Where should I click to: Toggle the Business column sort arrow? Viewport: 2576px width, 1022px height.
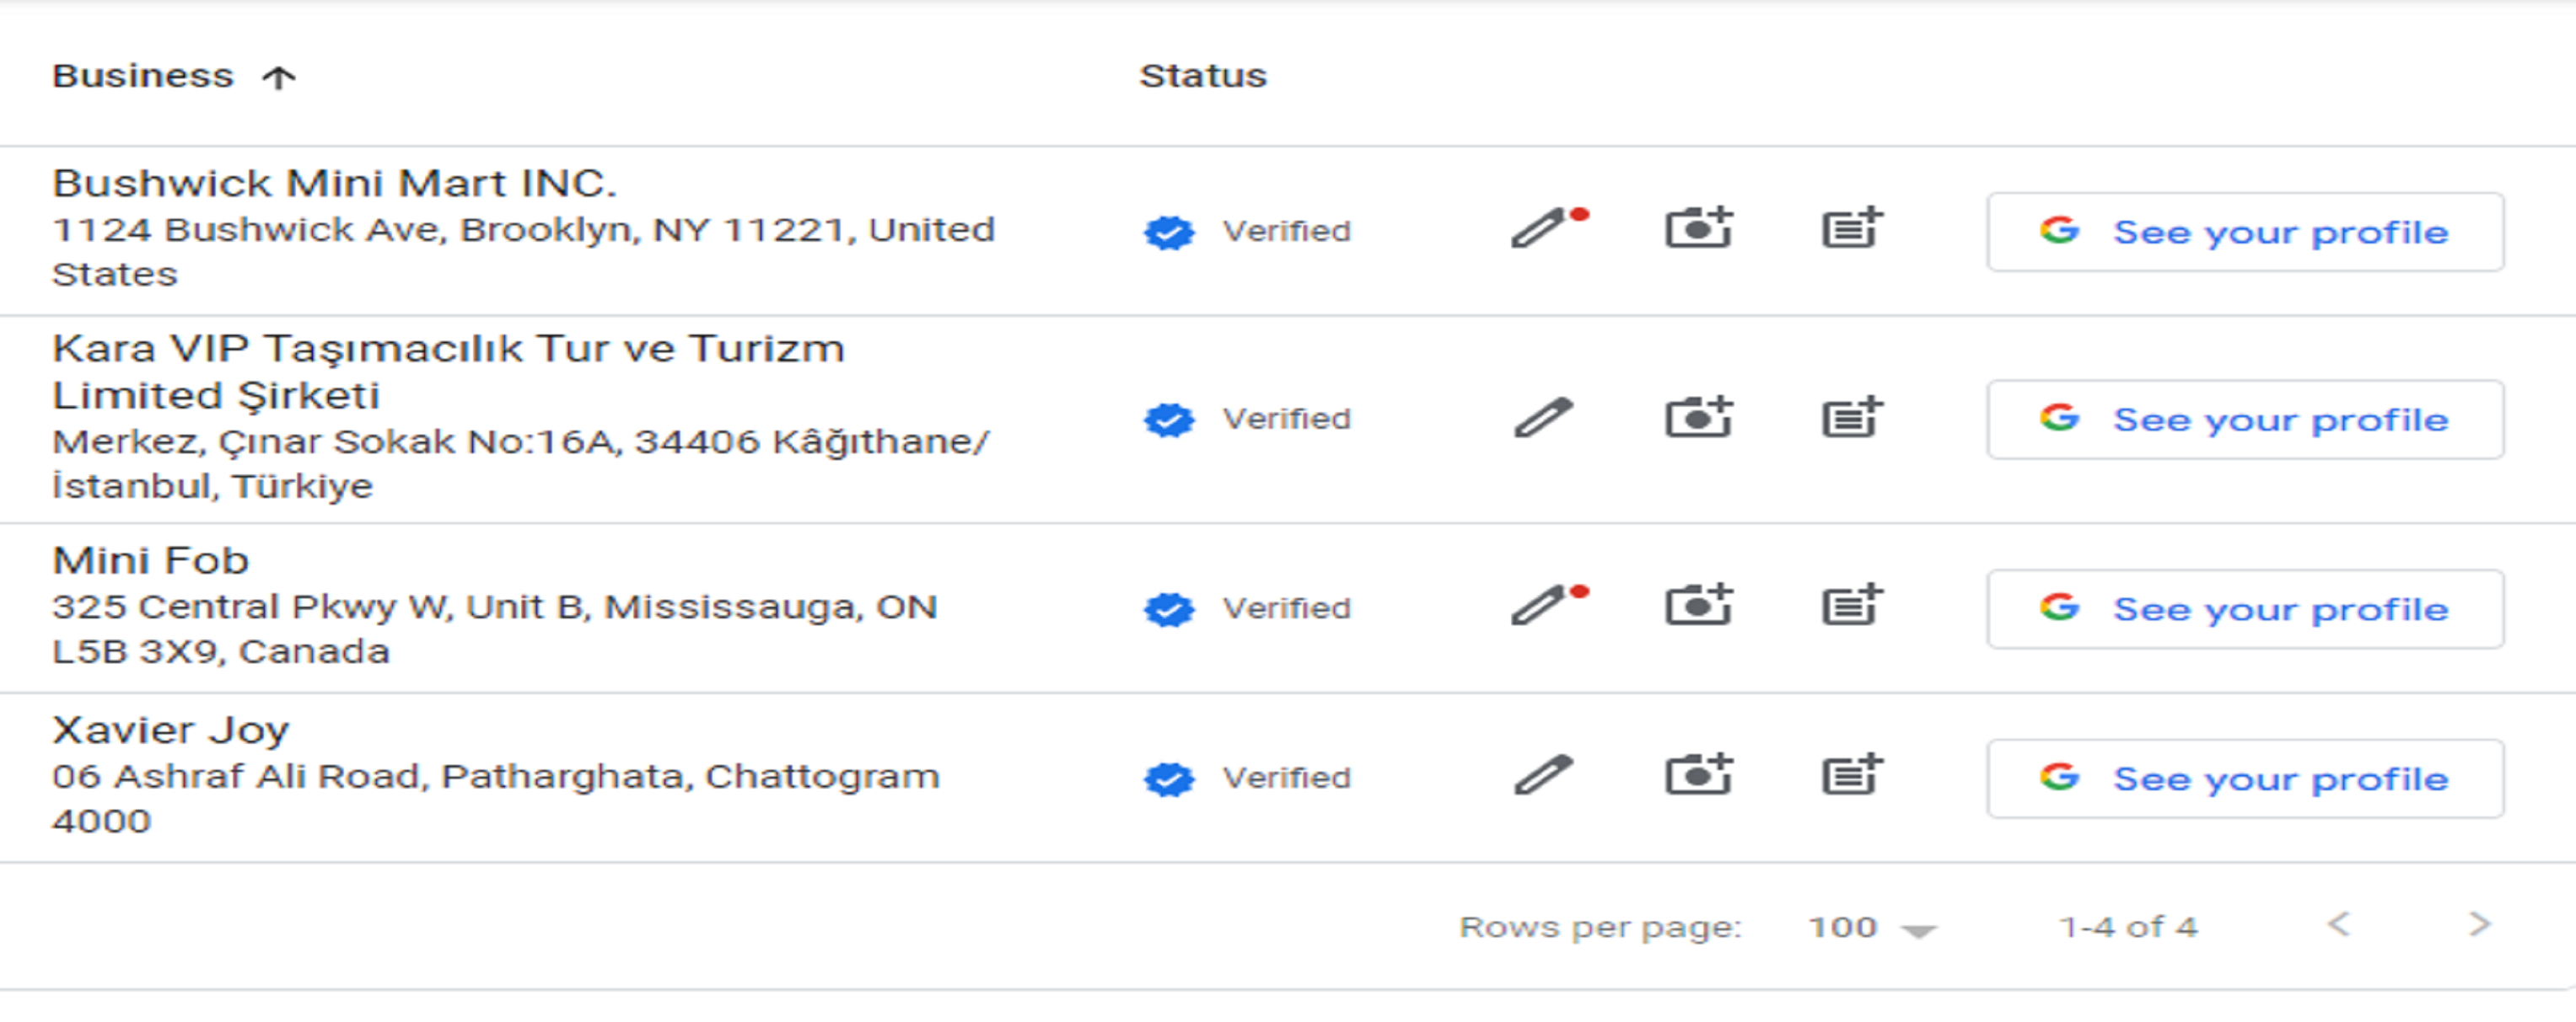click(277, 76)
